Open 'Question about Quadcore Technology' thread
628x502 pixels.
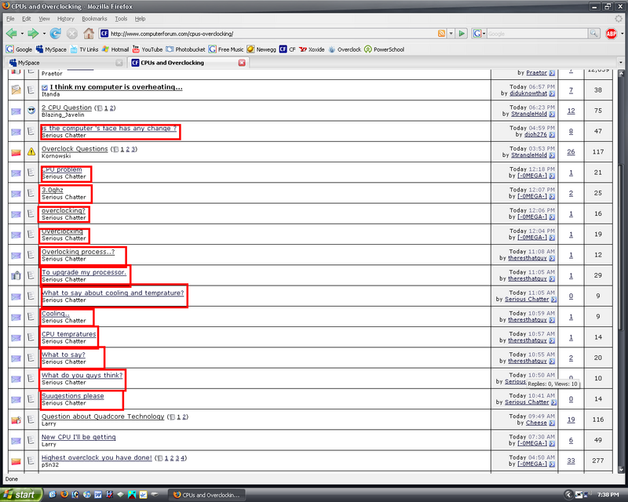click(103, 417)
